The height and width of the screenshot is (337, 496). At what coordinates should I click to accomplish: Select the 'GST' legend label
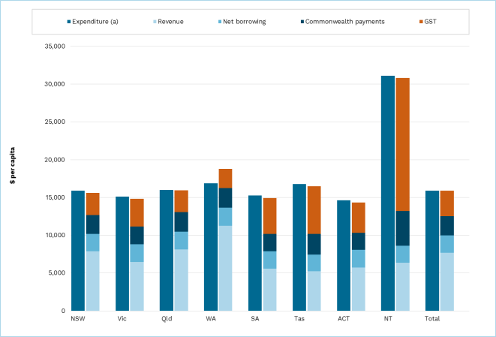point(430,22)
